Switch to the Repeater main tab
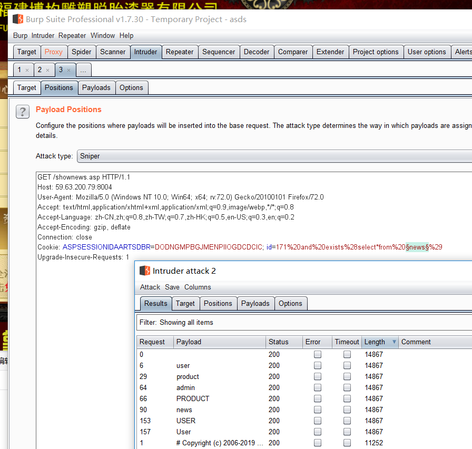Image resolution: width=472 pixels, height=449 pixels. pos(180,52)
